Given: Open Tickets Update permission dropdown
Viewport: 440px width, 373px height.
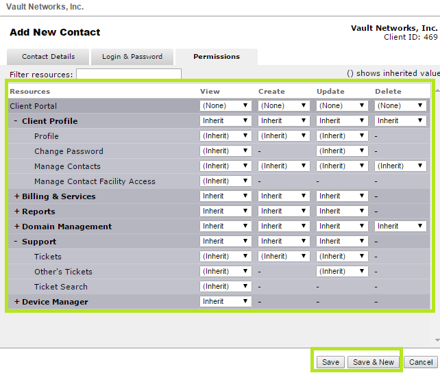Looking at the screenshot, I should pyautogui.click(x=342, y=257).
